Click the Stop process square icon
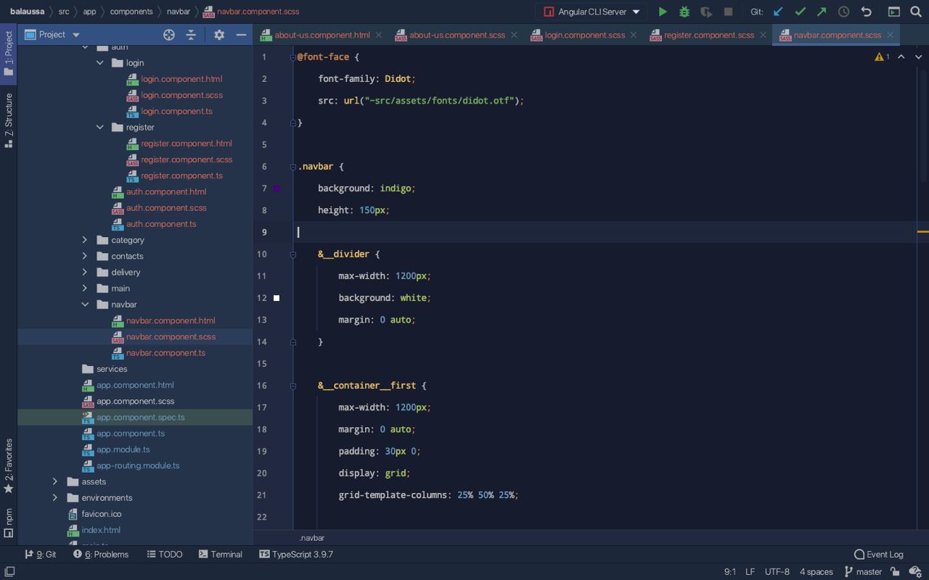This screenshot has height=580, width=929. point(728,12)
